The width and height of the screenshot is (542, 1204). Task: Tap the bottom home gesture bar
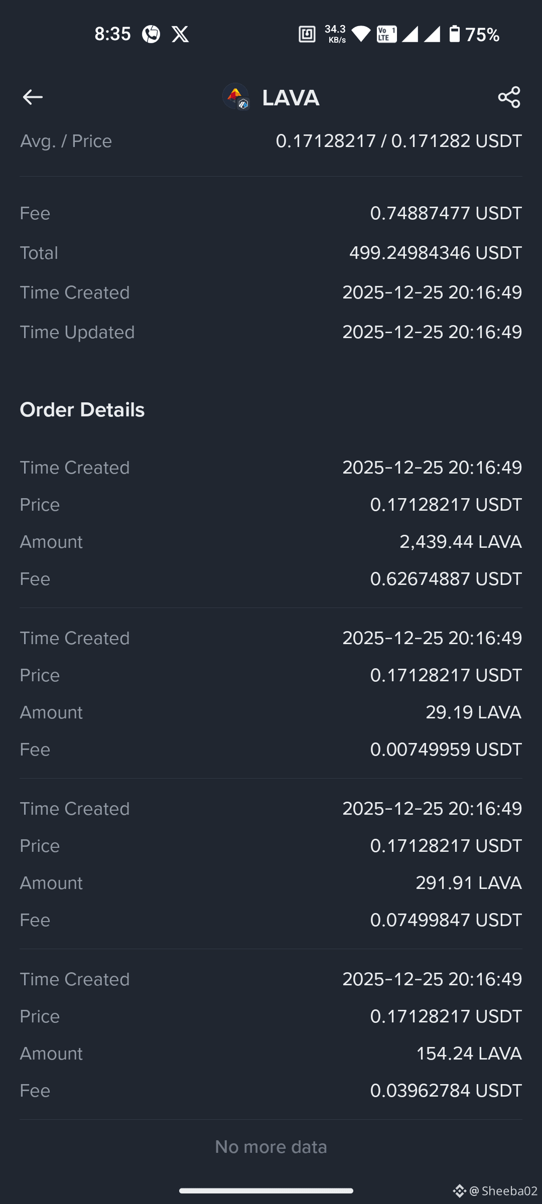[x=266, y=1190]
